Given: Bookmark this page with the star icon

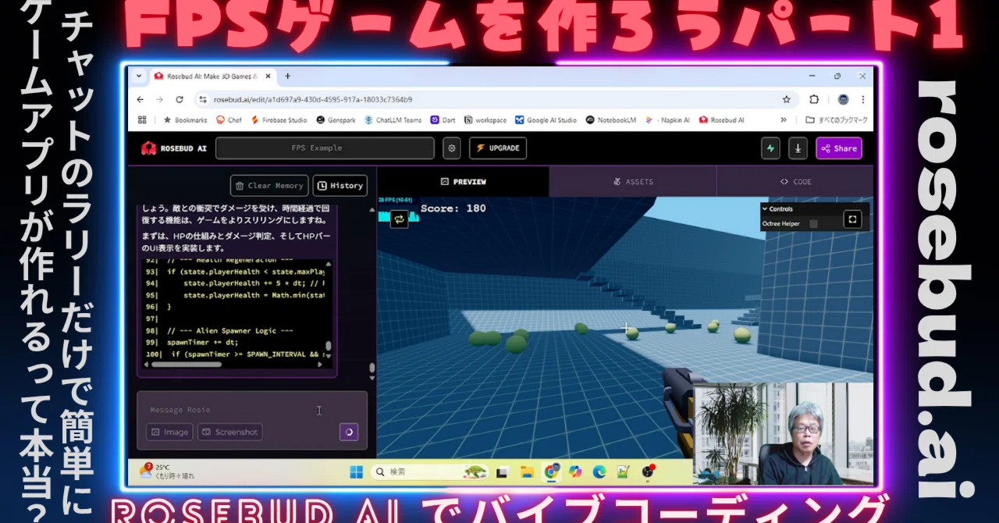Looking at the screenshot, I should point(787,99).
